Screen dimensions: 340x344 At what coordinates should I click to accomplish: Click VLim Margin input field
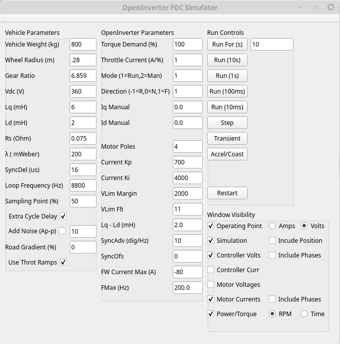click(x=187, y=193)
